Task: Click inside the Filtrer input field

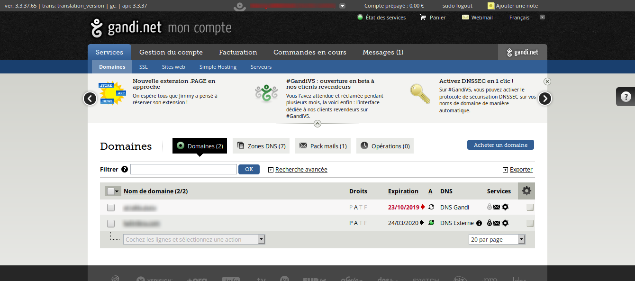Action: (x=183, y=169)
